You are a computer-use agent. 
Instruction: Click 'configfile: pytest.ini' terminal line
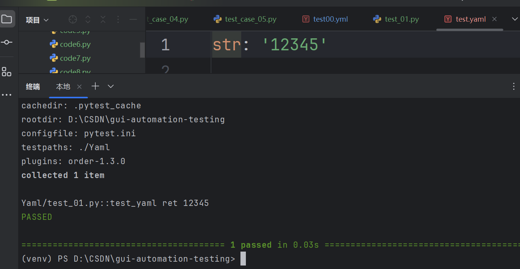click(x=79, y=134)
